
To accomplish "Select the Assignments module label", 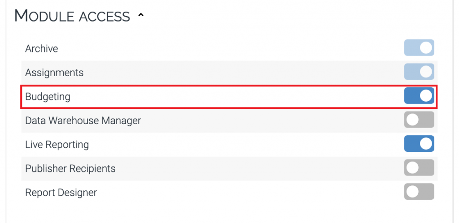I will 54,73.
